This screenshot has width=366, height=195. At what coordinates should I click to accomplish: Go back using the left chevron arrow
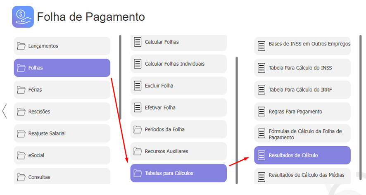(5, 111)
